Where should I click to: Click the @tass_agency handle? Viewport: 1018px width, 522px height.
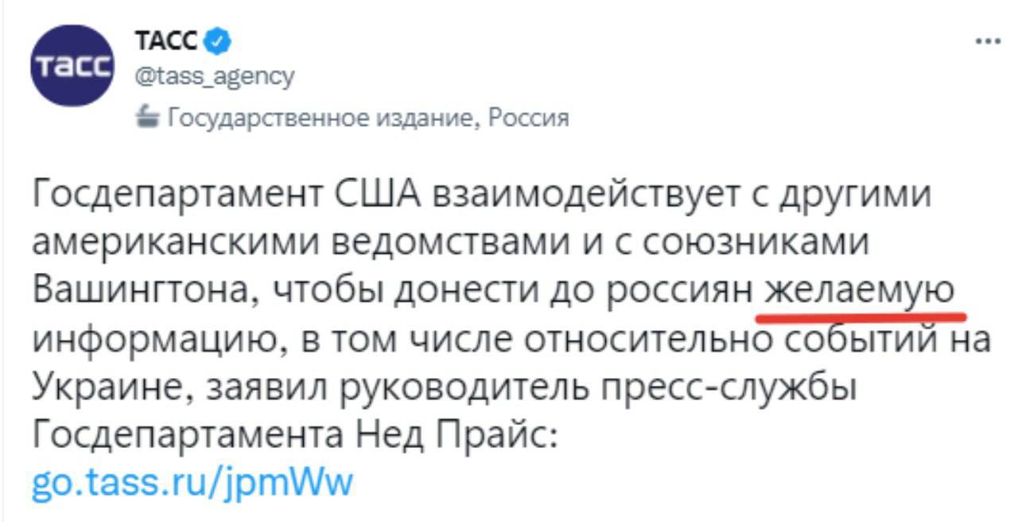[x=215, y=76]
